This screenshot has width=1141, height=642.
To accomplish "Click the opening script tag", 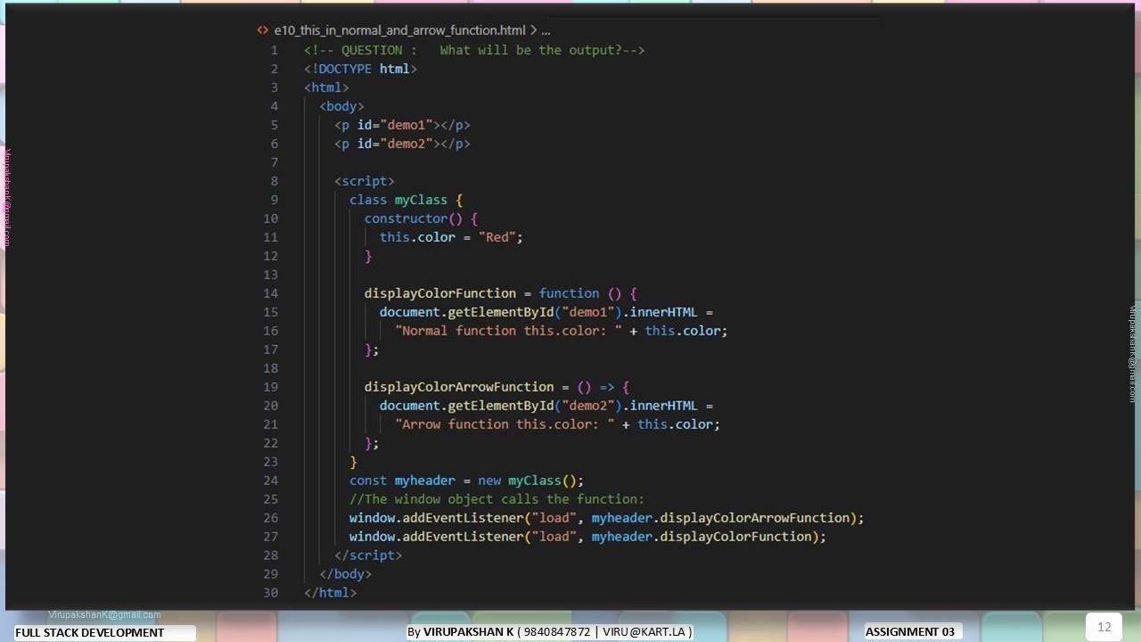I will (365, 181).
